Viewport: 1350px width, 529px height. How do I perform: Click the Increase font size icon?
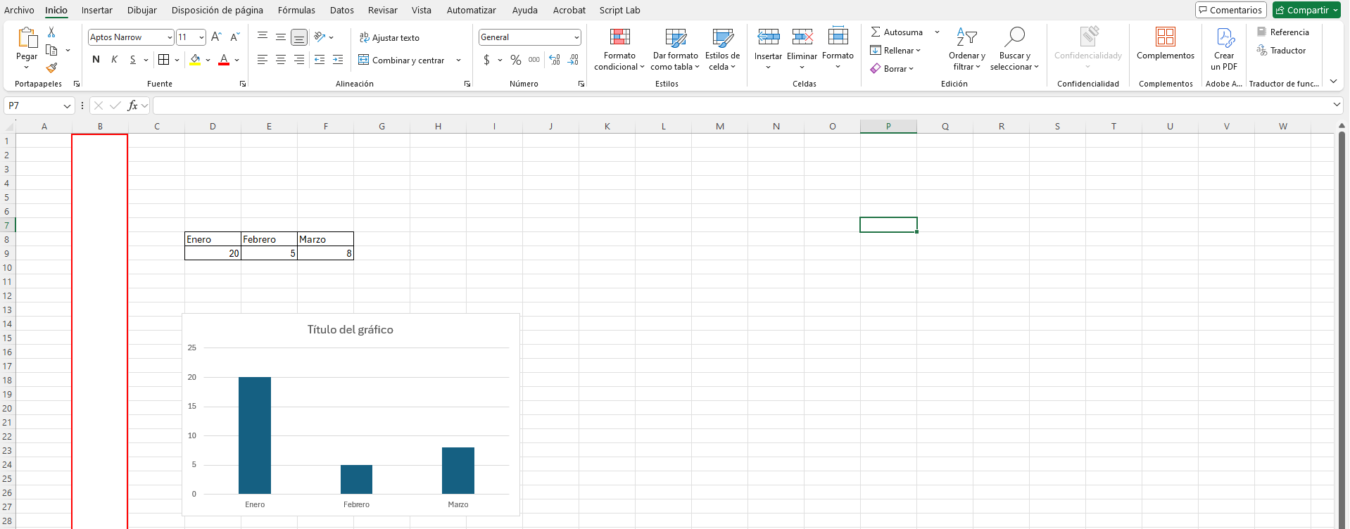pyautogui.click(x=216, y=37)
